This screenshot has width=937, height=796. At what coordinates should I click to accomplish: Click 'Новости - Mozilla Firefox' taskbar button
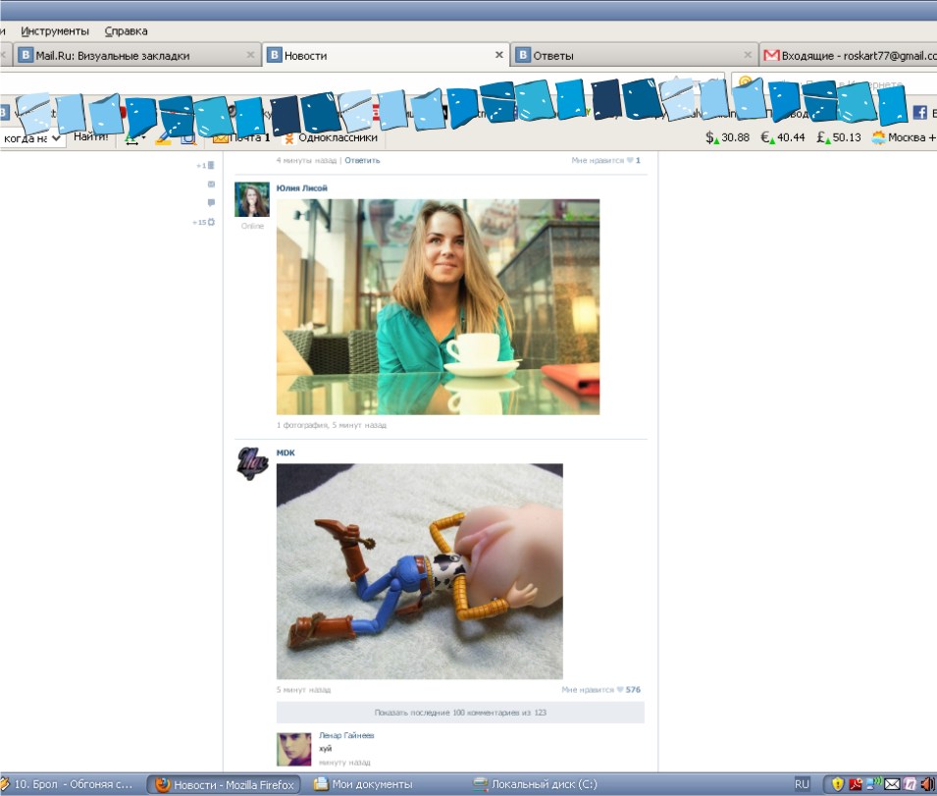[224, 784]
